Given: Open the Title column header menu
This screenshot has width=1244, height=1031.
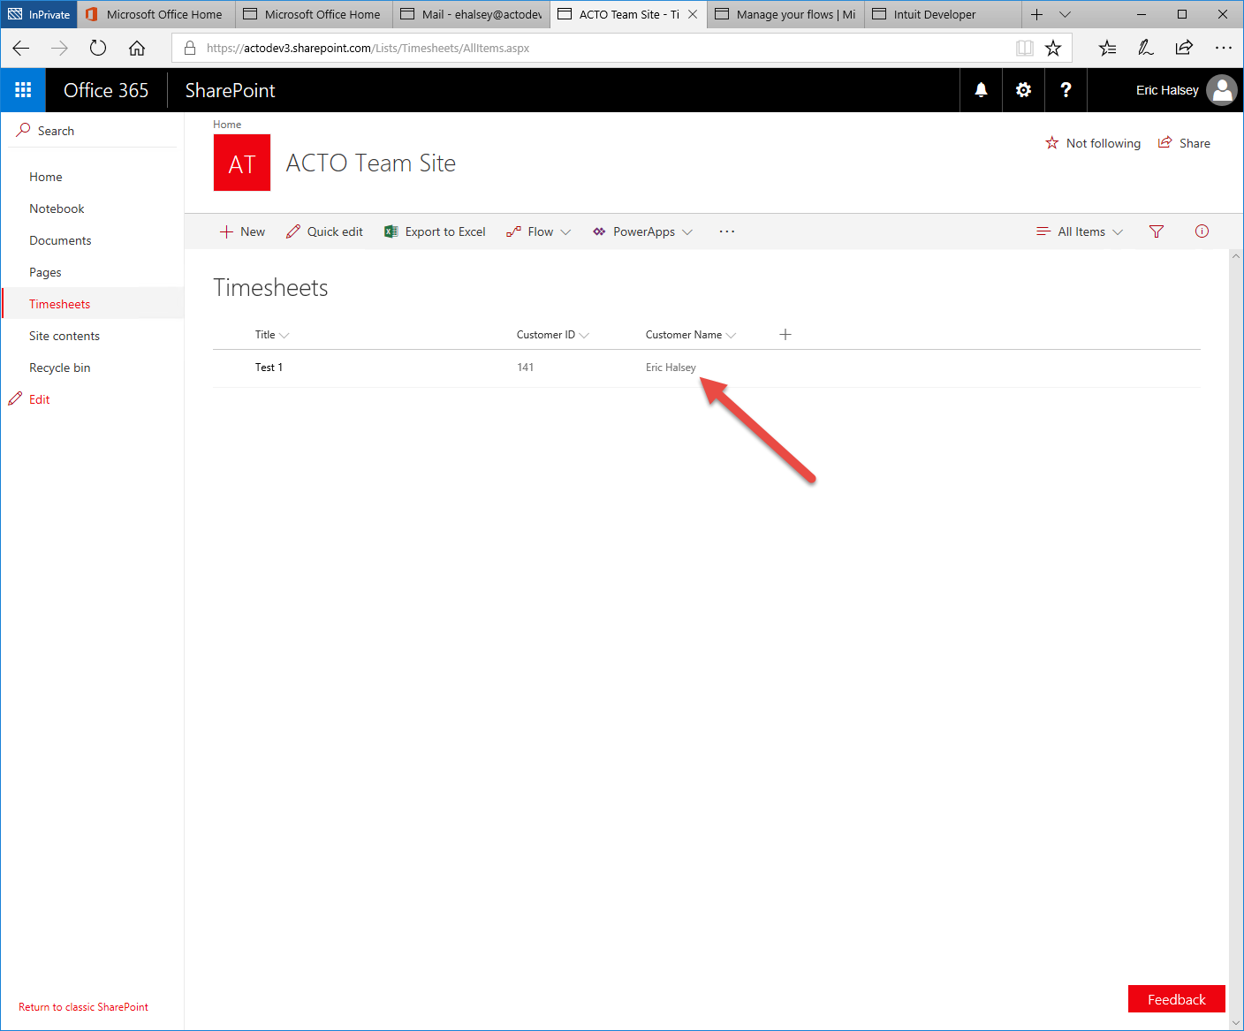Looking at the screenshot, I should pyautogui.click(x=272, y=335).
